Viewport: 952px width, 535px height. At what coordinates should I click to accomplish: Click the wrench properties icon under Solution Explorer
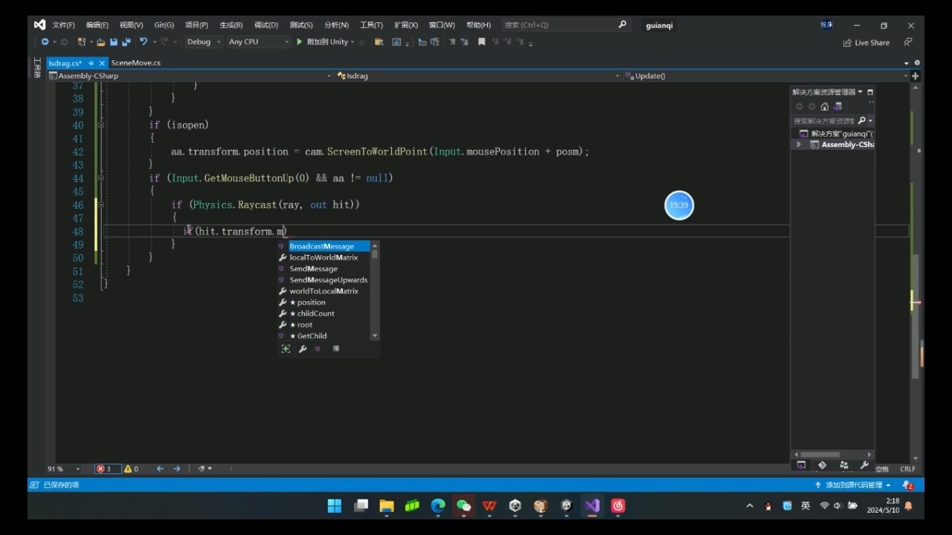pos(864,465)
